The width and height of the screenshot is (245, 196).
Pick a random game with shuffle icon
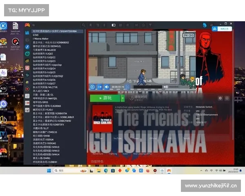(x=136, y=25)
